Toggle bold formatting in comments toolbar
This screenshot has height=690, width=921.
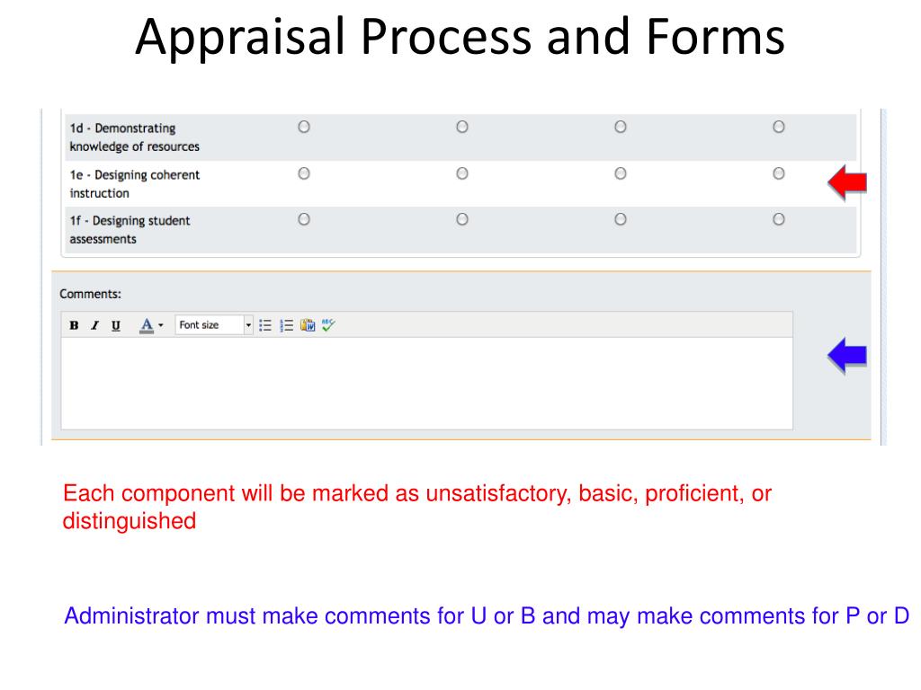click(x=74, y=325)
